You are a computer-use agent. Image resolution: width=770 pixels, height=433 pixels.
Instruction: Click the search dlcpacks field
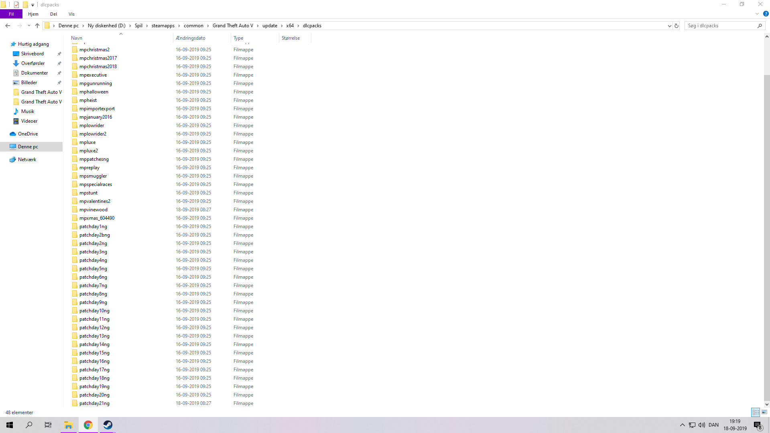(x=725, y=26)
